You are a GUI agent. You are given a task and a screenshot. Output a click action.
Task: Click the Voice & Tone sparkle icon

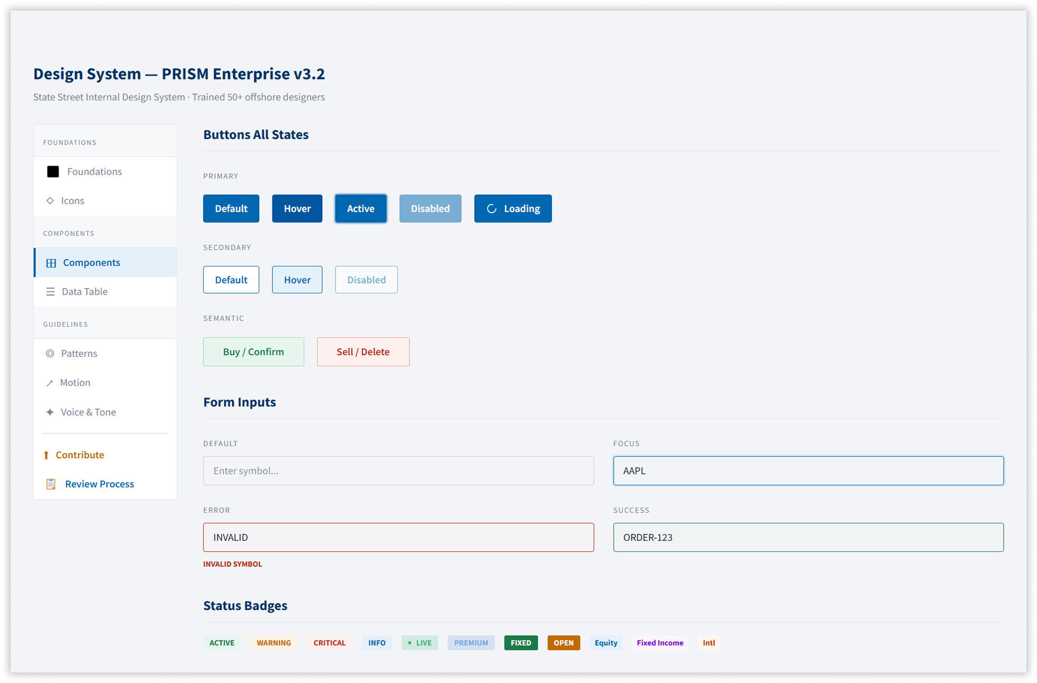click(x=50, y=412)
